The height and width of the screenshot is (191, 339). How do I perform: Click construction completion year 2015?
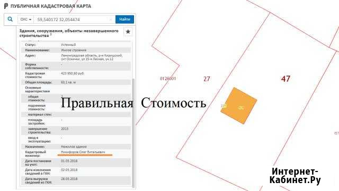point(65,129)
